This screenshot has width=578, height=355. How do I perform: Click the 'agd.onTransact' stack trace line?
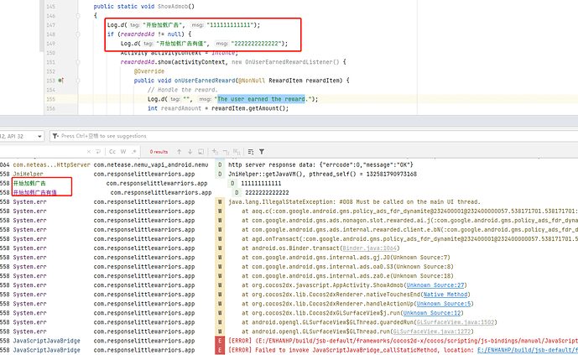[x=409, y=239]
